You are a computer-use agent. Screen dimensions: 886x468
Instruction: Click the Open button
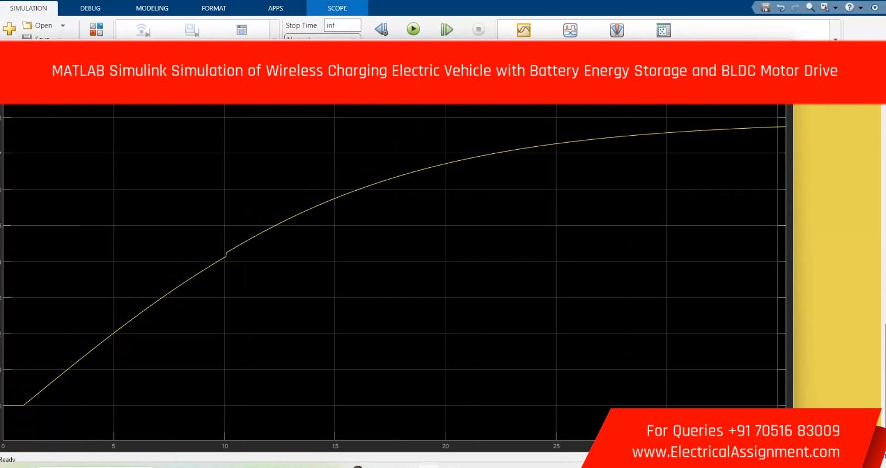point(37,26)
